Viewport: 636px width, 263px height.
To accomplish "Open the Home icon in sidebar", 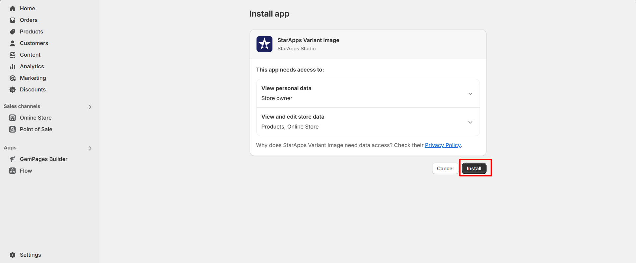I will 12,8.
